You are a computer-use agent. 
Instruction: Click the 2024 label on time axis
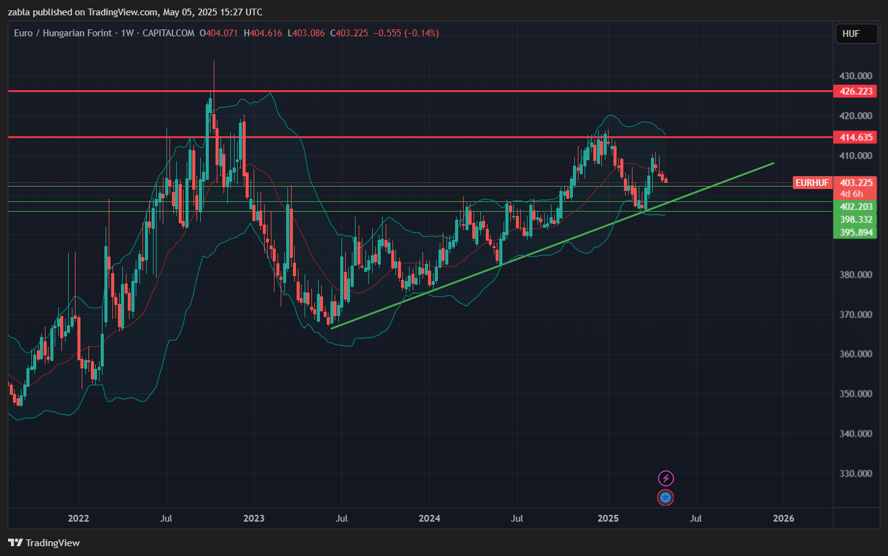click(x=429, y=519)
